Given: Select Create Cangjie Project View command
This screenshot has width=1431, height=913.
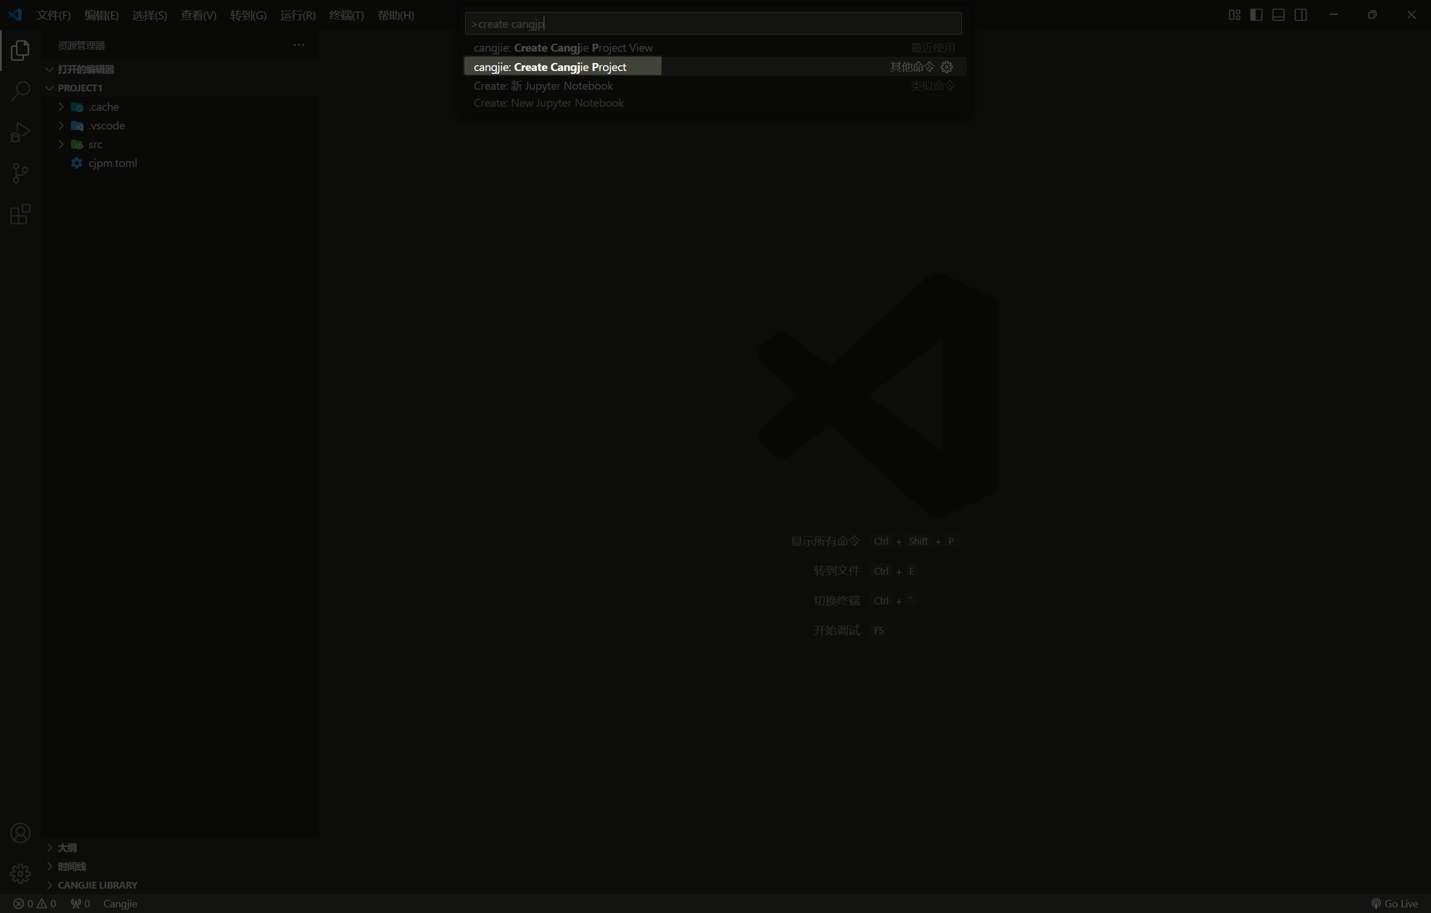Looking at the screenshot, I should click(563, 48).
